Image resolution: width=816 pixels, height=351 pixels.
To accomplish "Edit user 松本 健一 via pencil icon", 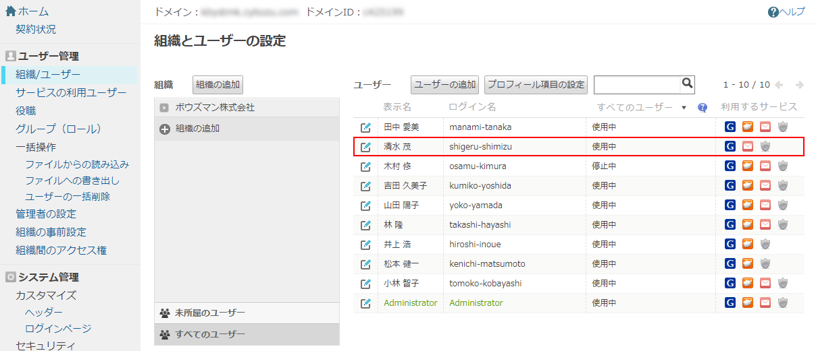I will (365, 264).
